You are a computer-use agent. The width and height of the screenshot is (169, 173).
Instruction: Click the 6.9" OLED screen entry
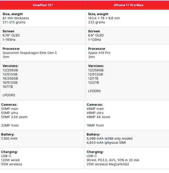[96, 35]
